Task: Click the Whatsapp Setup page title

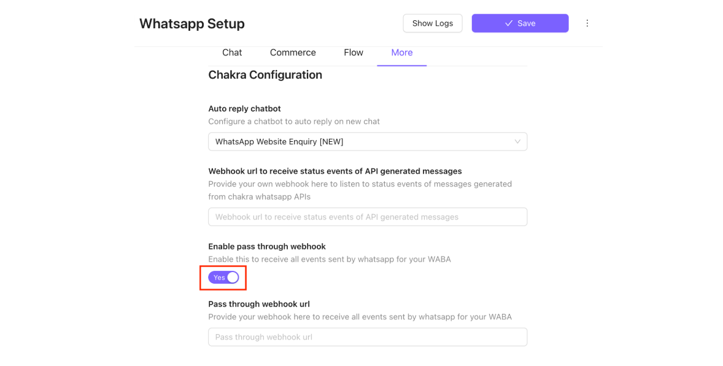Action: pyautogui.click(x=192, y=24)
